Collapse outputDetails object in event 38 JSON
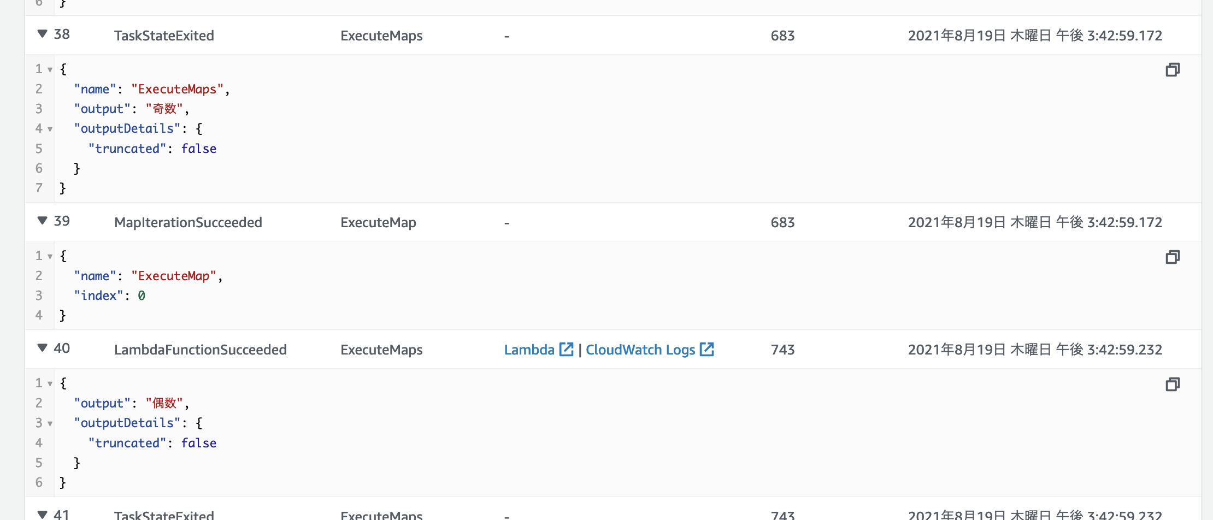 (x=50, y=129)
